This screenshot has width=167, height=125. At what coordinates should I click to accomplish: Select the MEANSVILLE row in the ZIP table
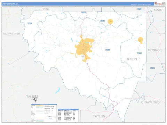[x=66, y=114]
